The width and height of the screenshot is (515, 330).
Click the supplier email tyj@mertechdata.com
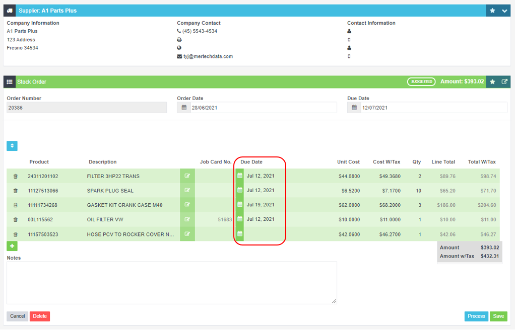pyautogui.click(x=208, y=56)
